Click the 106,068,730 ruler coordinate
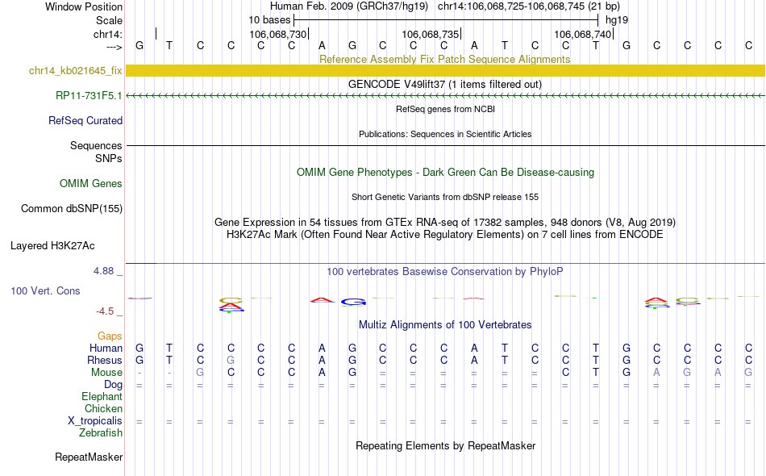The height and width of the screenshot is (476, 766). [x=278, y=34]
